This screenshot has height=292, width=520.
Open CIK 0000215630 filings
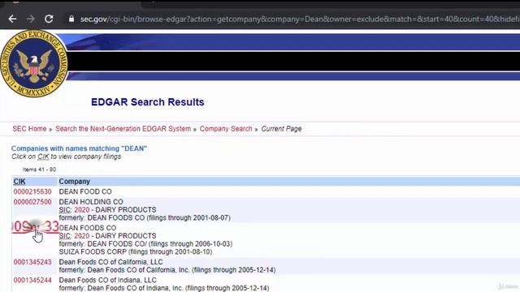tap(32, 191)
